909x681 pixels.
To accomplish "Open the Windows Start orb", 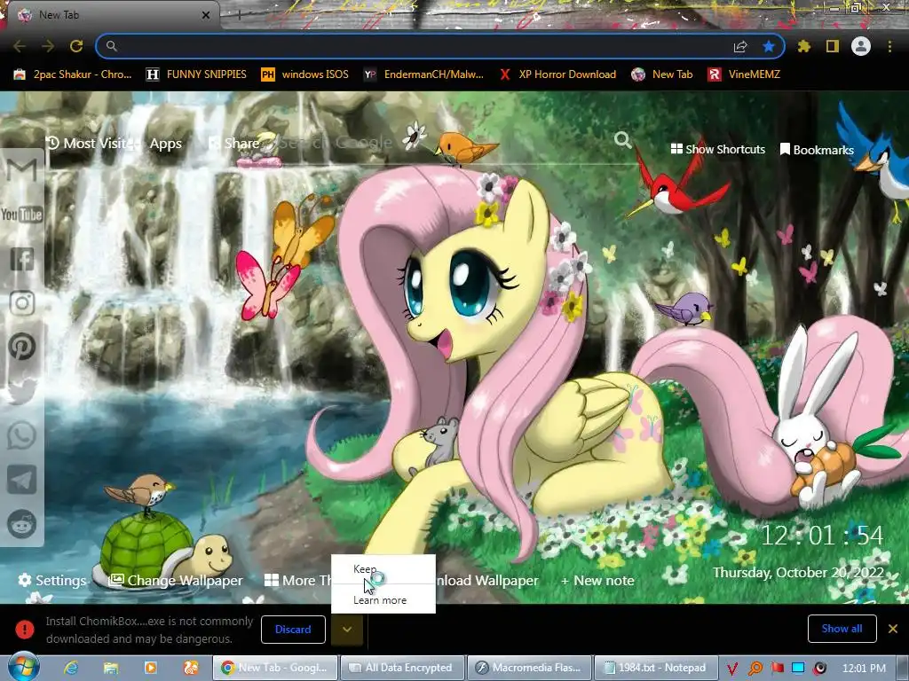I will tap(22, 667).
